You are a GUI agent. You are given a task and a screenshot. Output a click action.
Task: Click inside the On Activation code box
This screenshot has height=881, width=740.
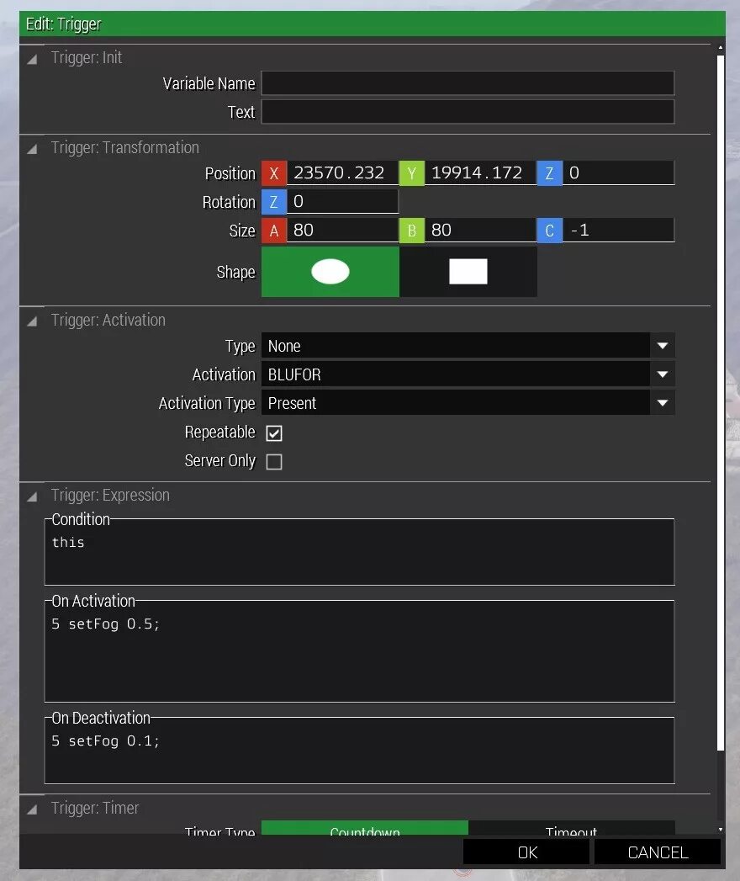click(359, 651)
